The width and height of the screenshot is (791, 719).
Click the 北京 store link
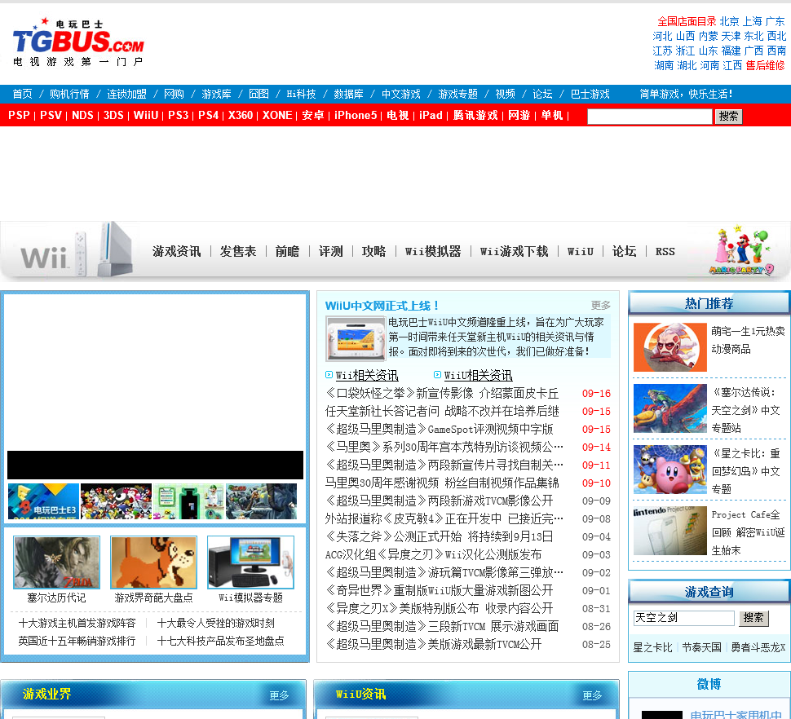(x=730, y=21)
